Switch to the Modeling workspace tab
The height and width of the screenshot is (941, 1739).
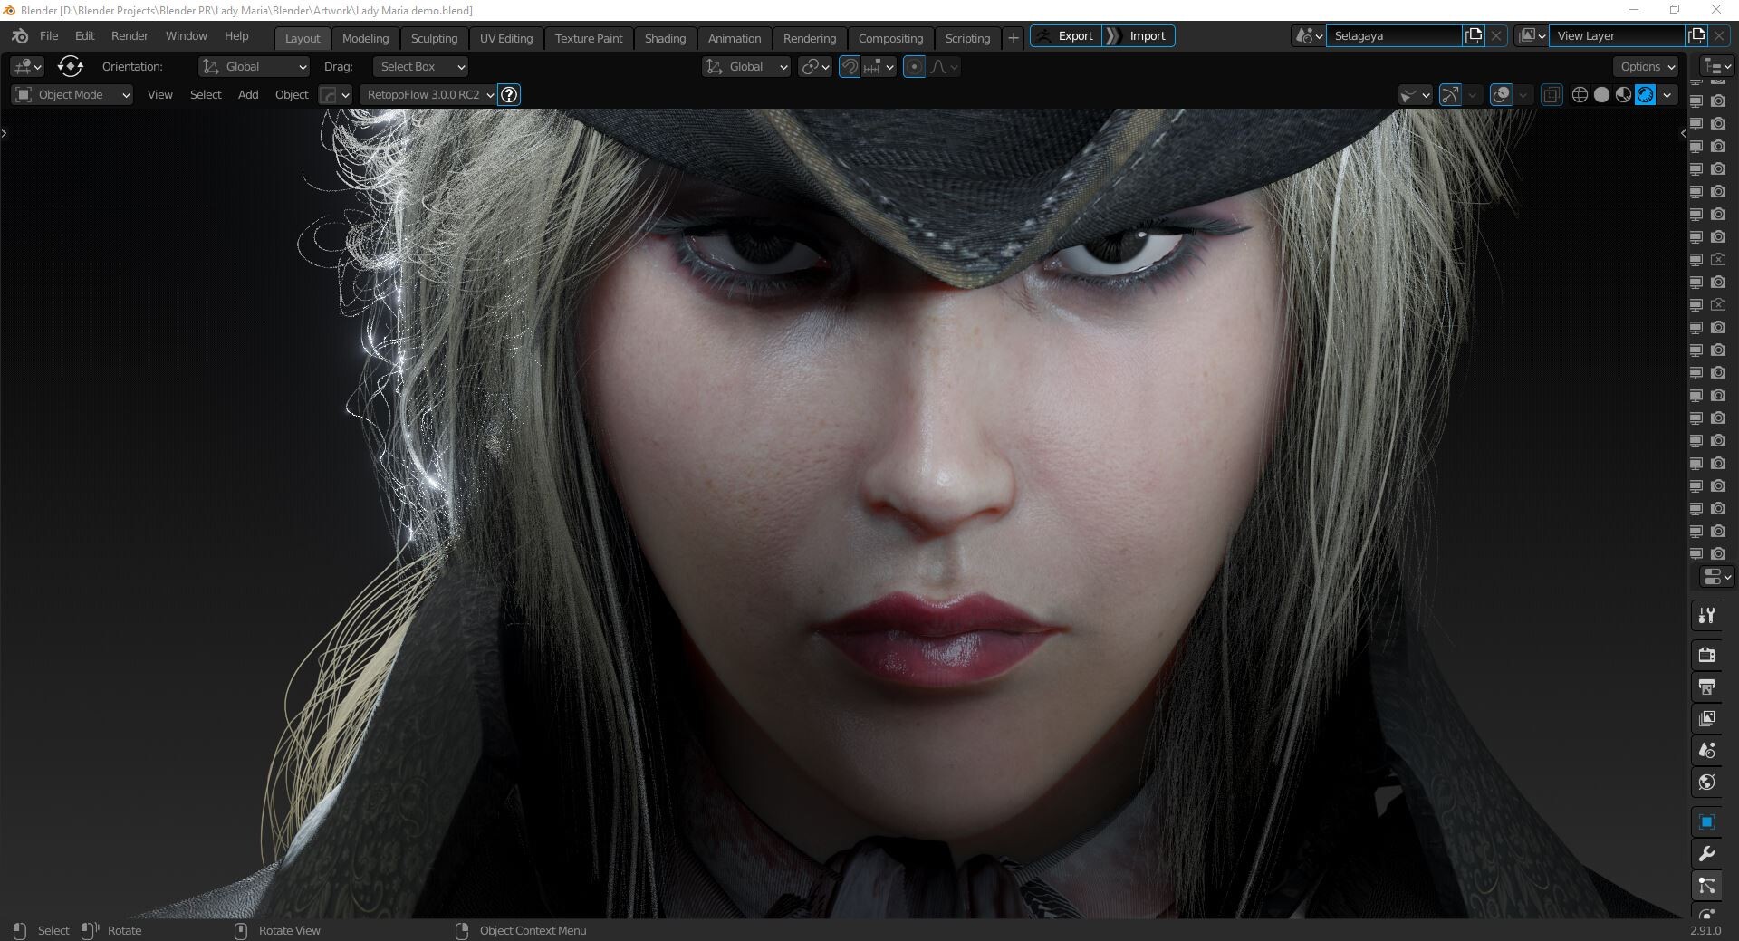[365, 38]
